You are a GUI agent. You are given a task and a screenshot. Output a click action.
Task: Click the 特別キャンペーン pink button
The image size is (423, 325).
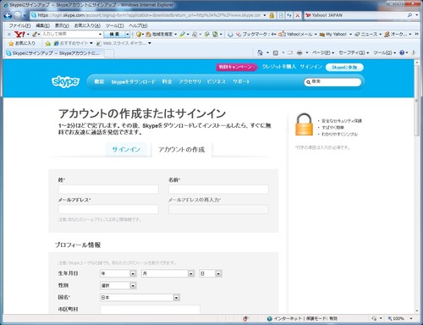coord(236,67)
